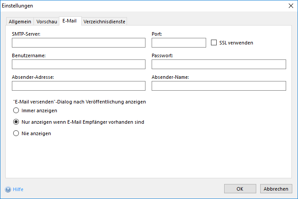Viewport: 298px width, 199px height.
Task: Select the Nie anzeigen radio option
Action: (x=16, y=133)
